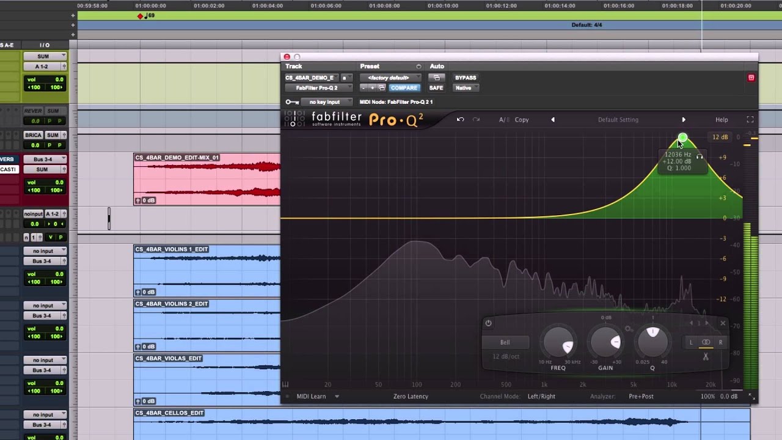Click the side-chain key icon

click(x=292, y=102)
